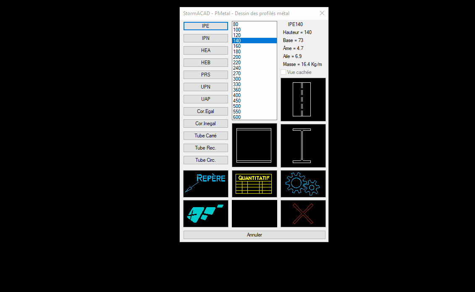Select size 200 in the list
This screenshot has width=475, height=292.
coord(237,57)
